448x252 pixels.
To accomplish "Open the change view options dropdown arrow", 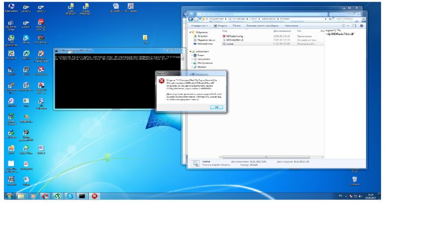I will 348,26.
